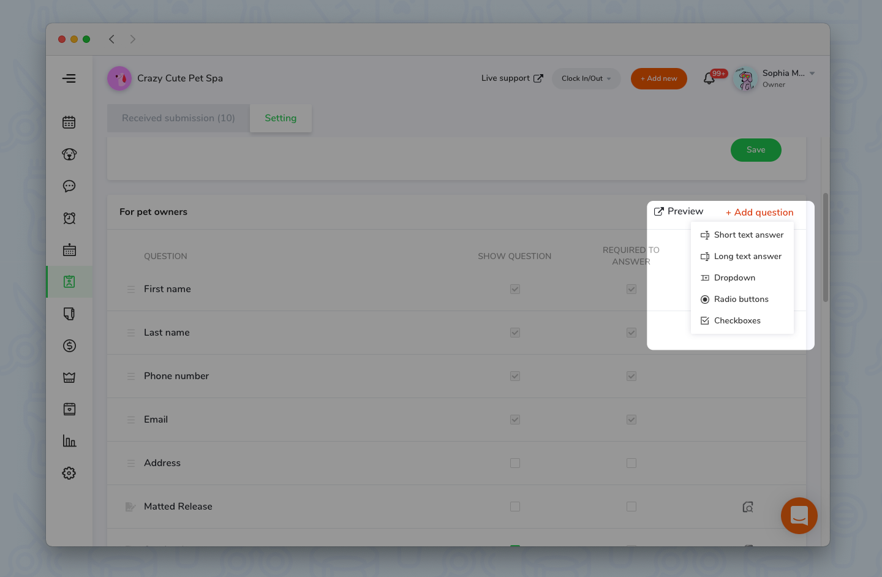Click Sophia's profile avatar
The width and height of the screenshot is (882, 577).
pos(745,78)
